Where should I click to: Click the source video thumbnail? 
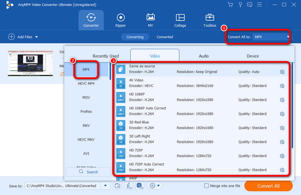coord(30,63)
